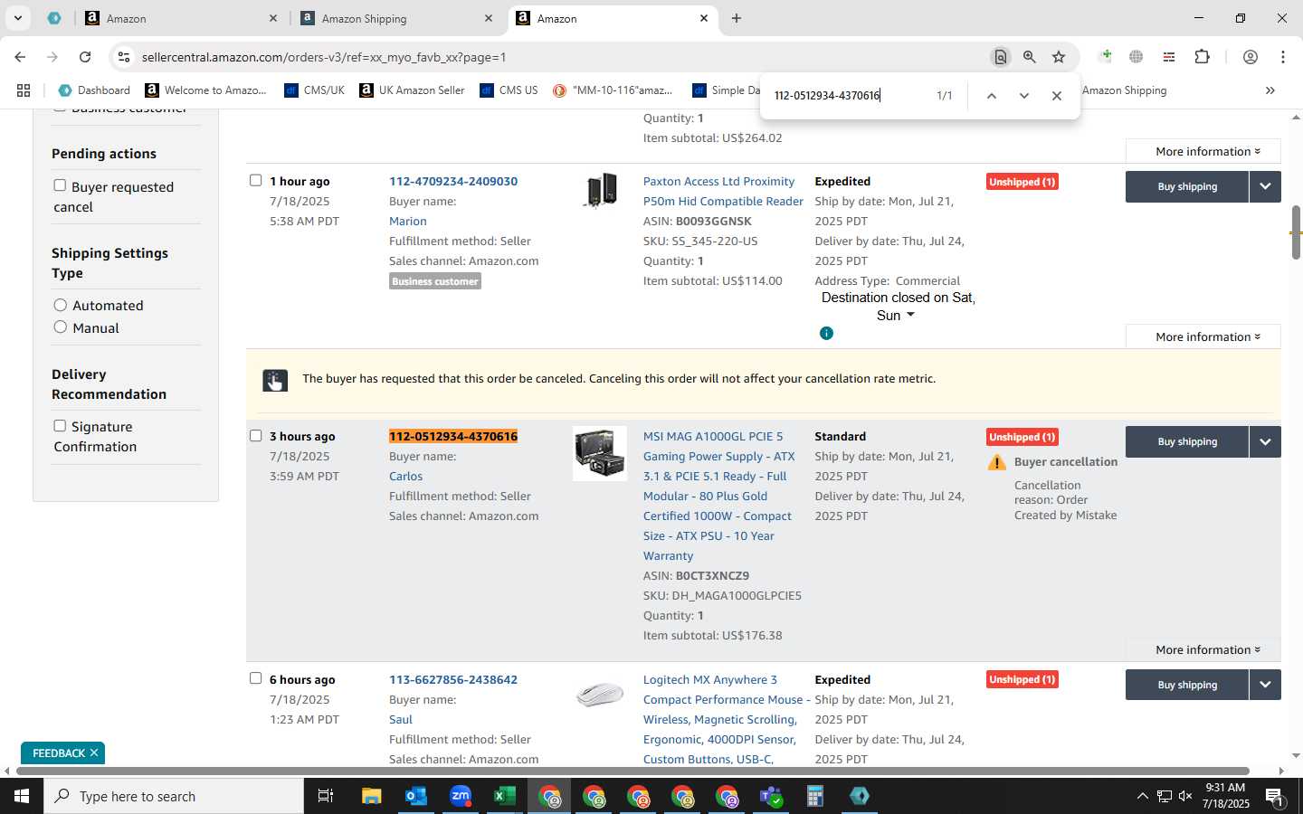The height and width of the screenshot is (814, 1303).
Task: Bookmark this page with the star
Action: tap(1059, 57)
